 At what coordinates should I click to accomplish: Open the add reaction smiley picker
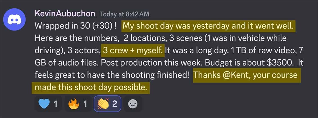(x=132, y=104)
